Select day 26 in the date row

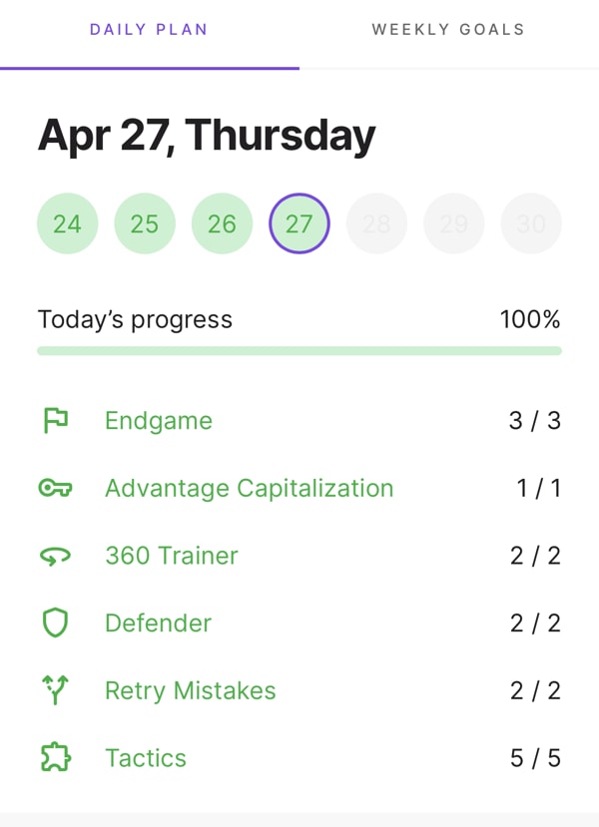pos(222,223)
